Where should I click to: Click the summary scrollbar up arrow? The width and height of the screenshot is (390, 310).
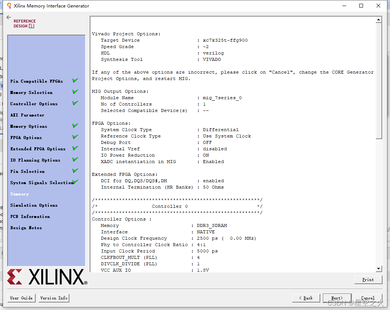[x=378, y=20]
